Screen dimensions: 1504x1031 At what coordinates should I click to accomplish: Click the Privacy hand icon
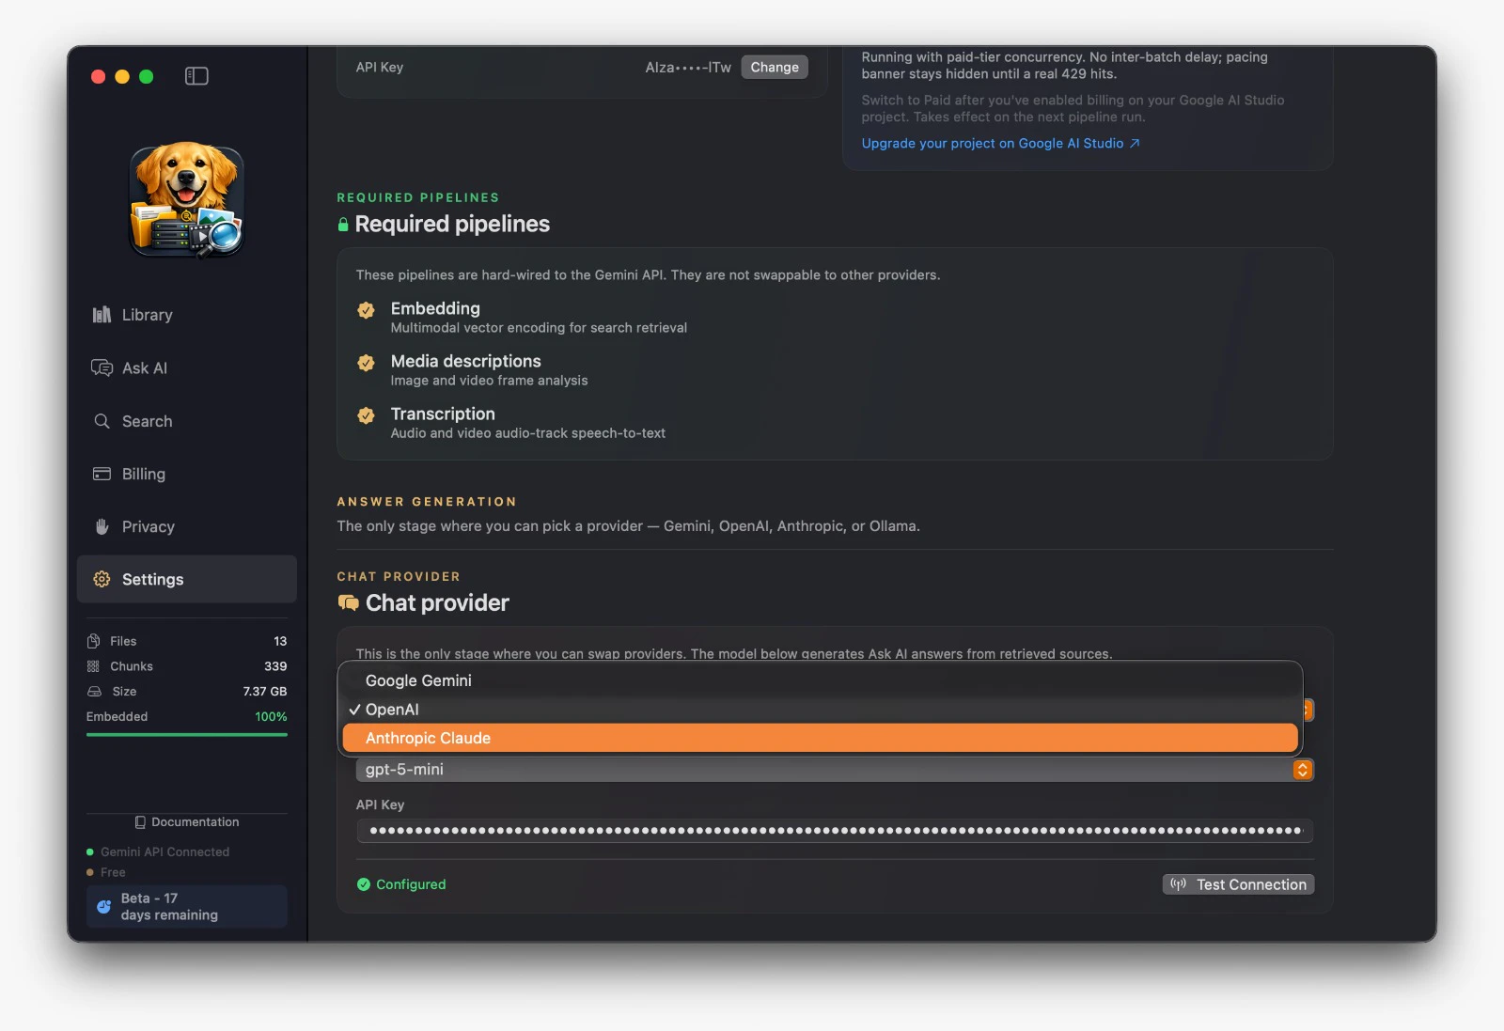pos(102,526)
